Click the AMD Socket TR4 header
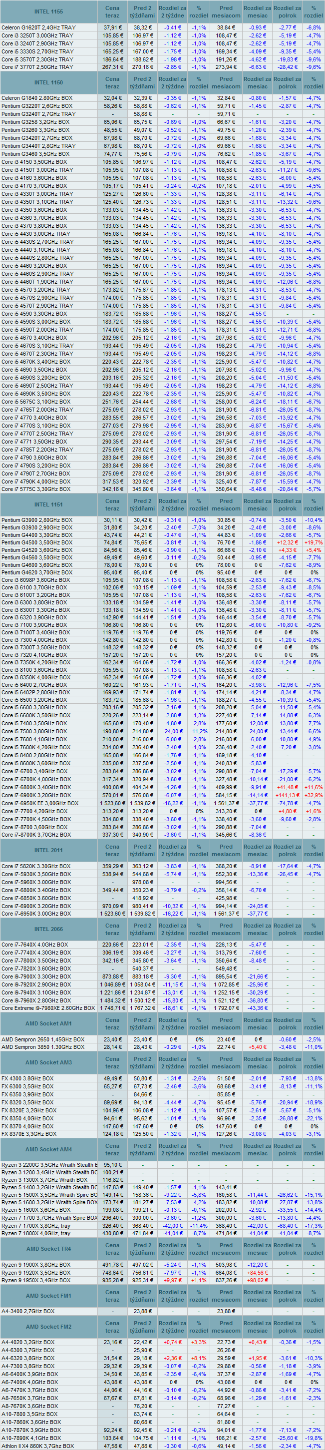The width and height of the screenshot is (325, 1450). click(x=49, y=1249)
